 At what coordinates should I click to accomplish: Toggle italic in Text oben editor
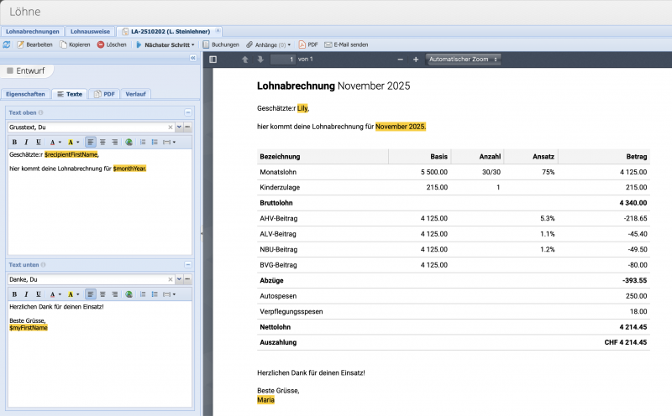point(26,142)
